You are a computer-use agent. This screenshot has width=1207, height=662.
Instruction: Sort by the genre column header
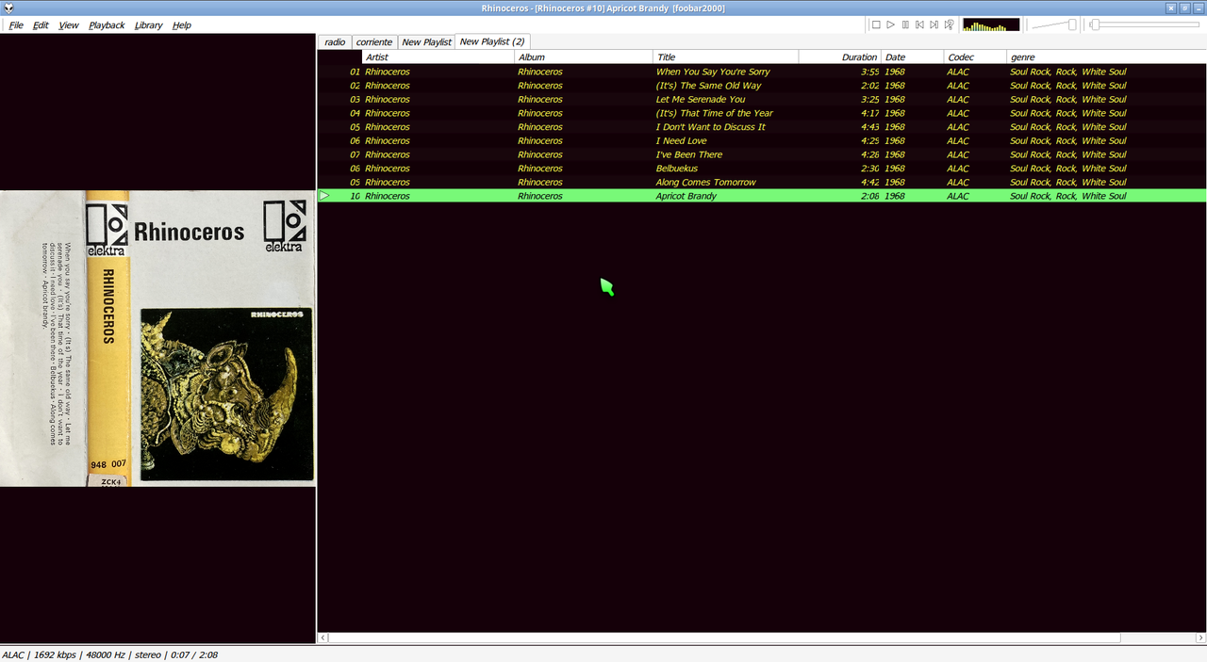pos(1106,57)
